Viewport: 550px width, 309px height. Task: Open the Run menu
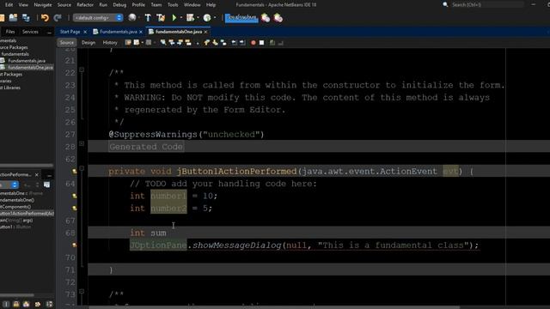[x=103, y=5]
